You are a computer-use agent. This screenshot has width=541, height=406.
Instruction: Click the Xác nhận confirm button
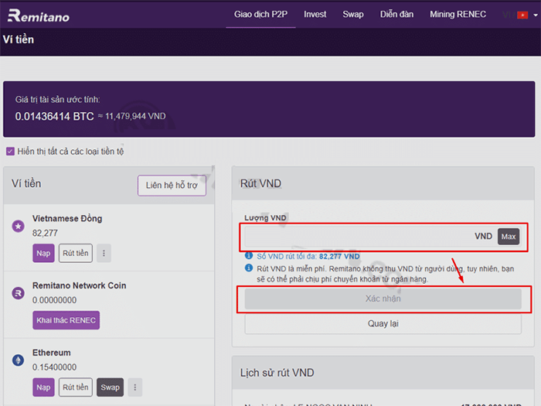383,299
